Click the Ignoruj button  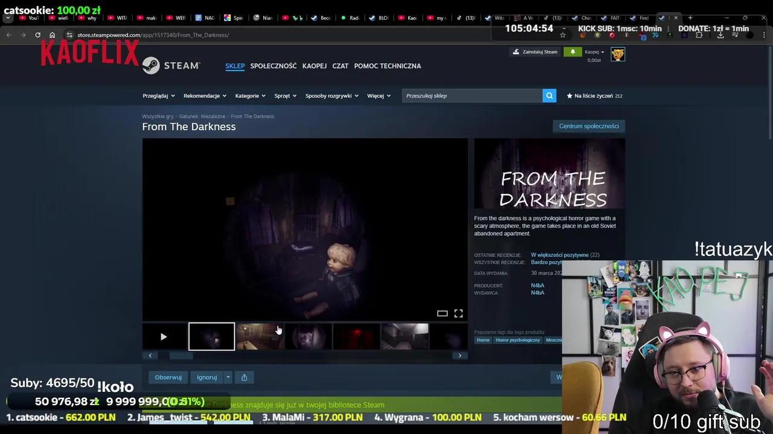click(x=207, y=377)
